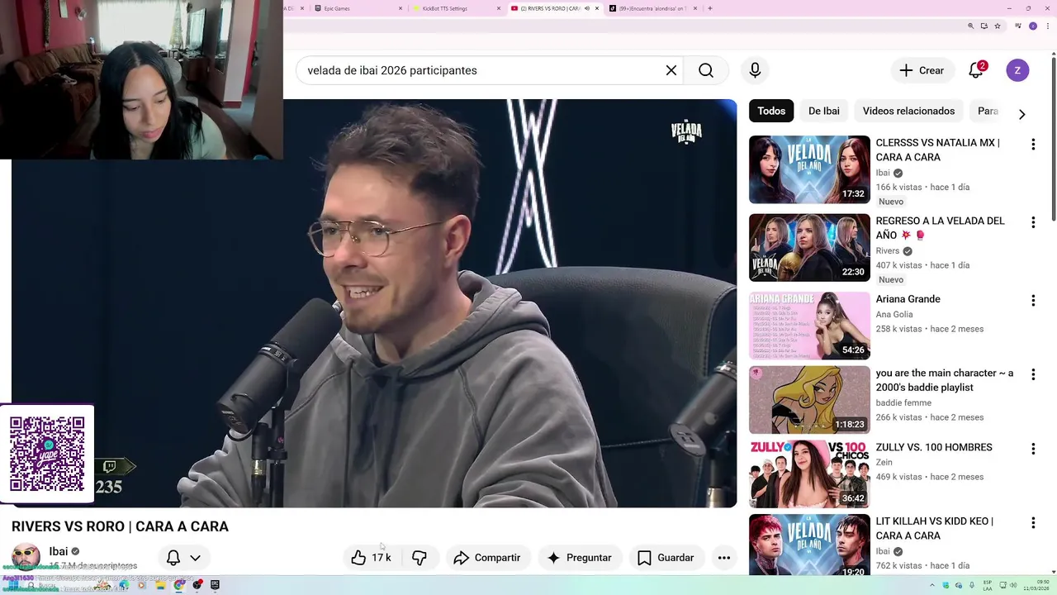
Task: Click the media control icon in browser toolbar
Action: [1019, 26]
